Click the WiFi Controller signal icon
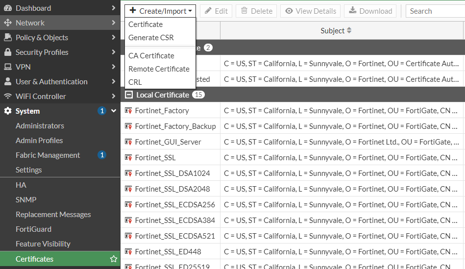This screenshot has height=269, width=465. pyautogui.click(x=7, y=96)
